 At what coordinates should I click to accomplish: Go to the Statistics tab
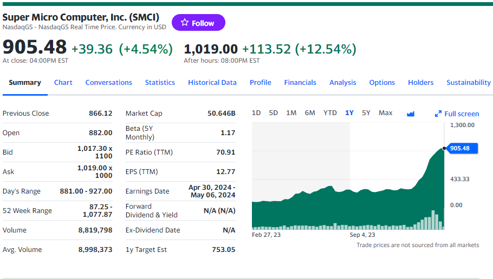coord(160,83)
